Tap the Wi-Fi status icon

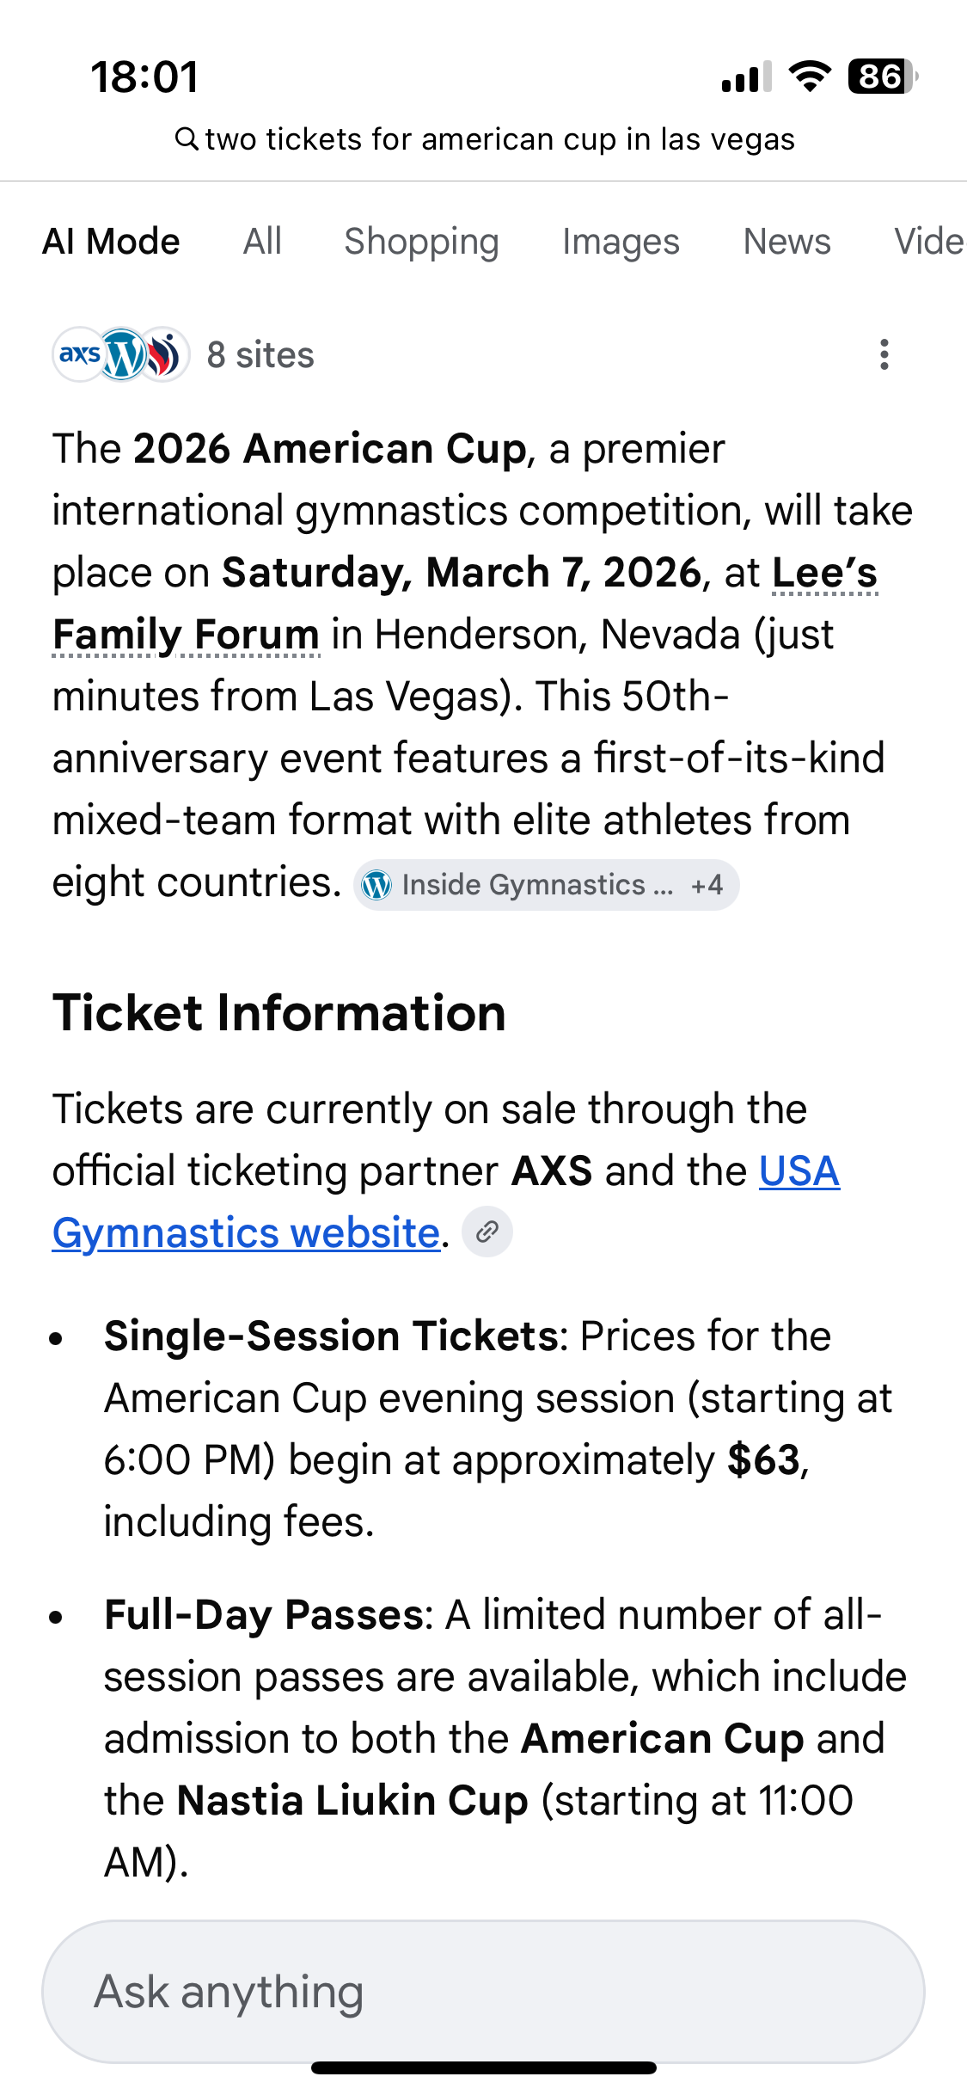pos(809,77)
